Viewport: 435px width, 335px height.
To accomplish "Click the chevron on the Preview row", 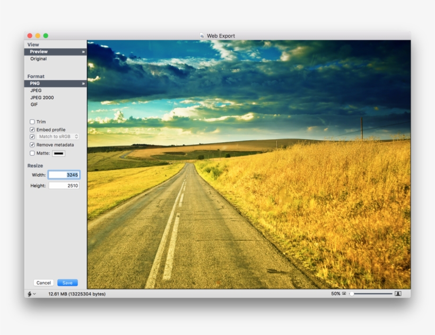I will 83,52.
